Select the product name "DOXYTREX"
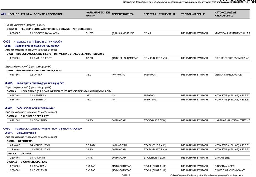This screenshot has height=177, width=256. [41, 120]
